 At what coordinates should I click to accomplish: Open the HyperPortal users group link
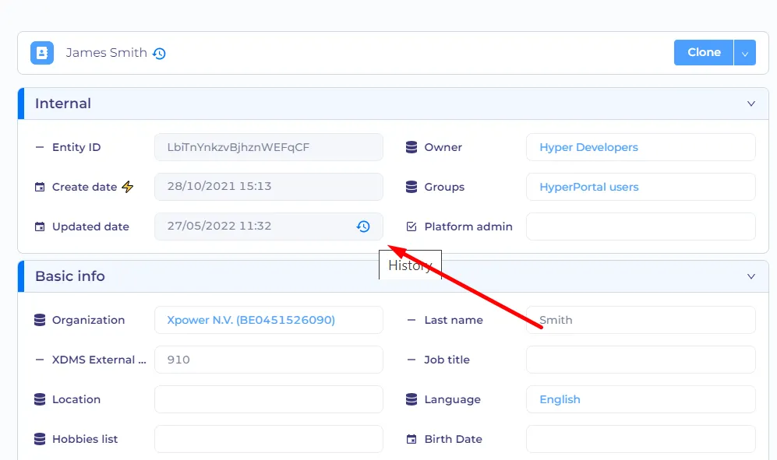point(589,187)
